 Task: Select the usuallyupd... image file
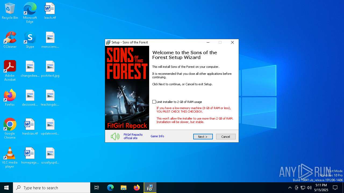[50, 156]
